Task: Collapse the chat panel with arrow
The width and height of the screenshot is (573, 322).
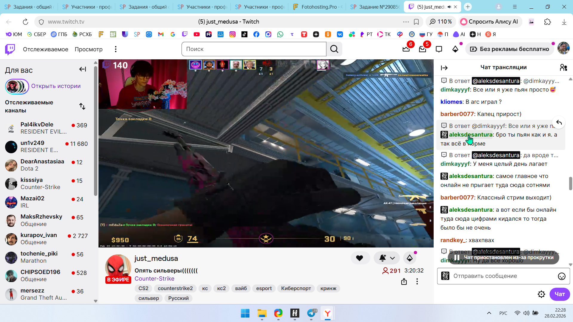Action: (x=444, y=68)
